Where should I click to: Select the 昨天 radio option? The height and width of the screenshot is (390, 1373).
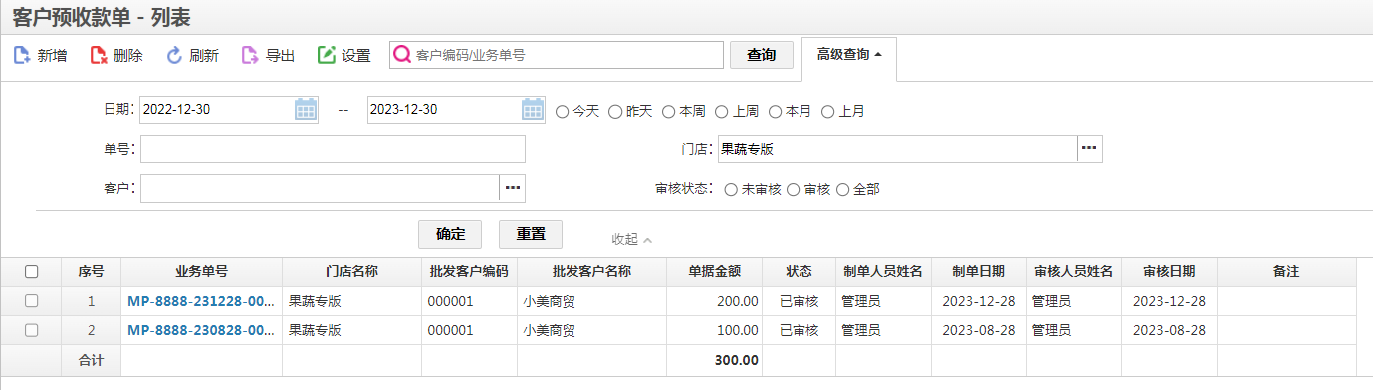point(615,111)
